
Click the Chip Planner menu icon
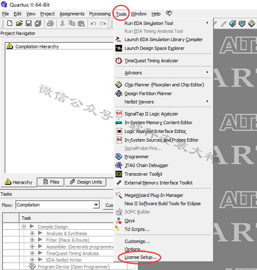(119, 85)
